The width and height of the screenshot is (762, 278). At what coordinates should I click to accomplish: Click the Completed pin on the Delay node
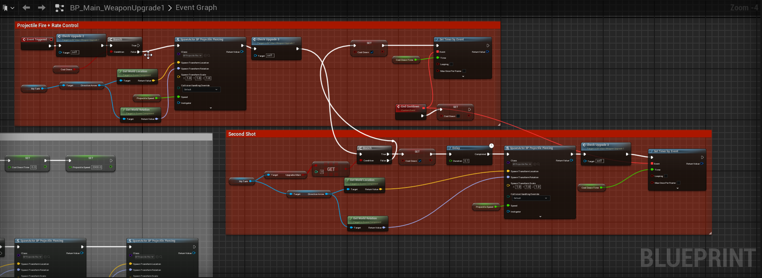point(489,154)
